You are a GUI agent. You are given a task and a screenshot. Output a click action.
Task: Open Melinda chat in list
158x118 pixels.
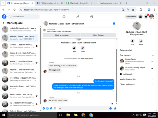click(20, 46)
